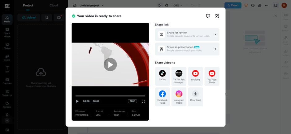Image resolution: width=291 pixels, height=134 pixels.
Task: Start playback from player bar play icon
Action: pos(77,101)
